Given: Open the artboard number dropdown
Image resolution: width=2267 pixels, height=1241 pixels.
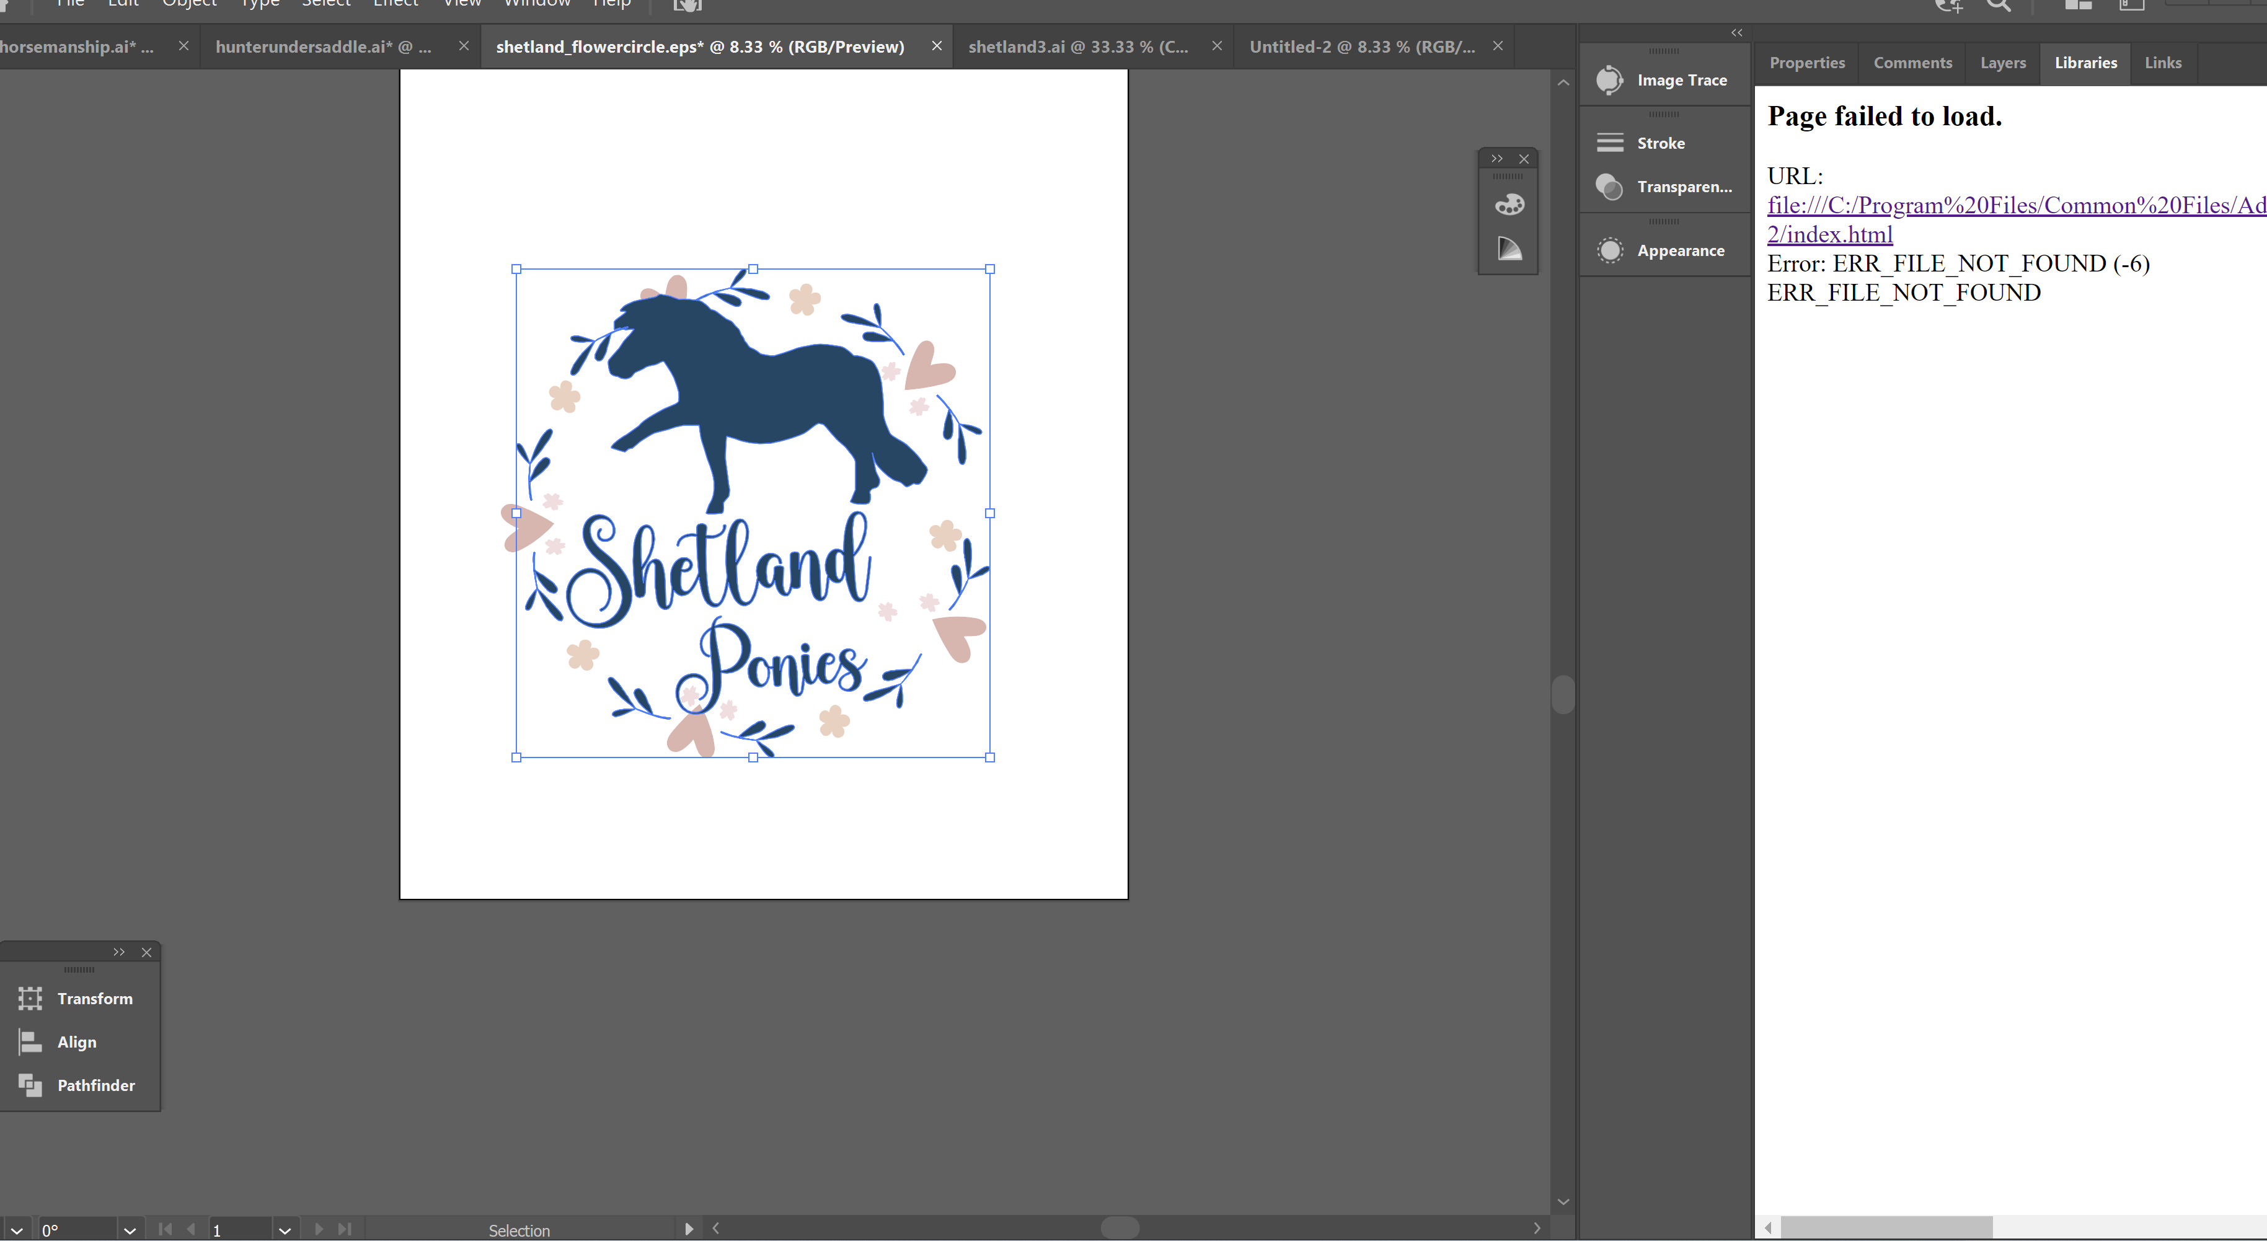Looking at the screenshot, I should click(285, 1230).
